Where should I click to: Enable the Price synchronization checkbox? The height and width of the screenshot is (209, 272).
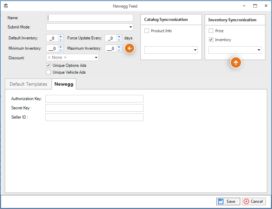tap(211, 31)
